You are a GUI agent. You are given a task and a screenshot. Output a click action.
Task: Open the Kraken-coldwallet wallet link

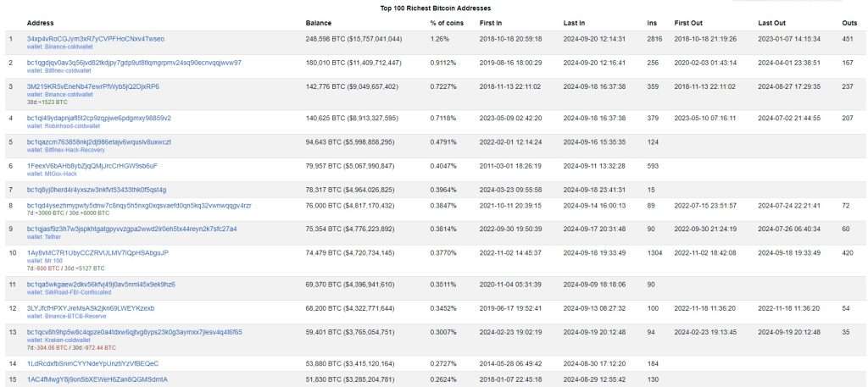[63, 339]
